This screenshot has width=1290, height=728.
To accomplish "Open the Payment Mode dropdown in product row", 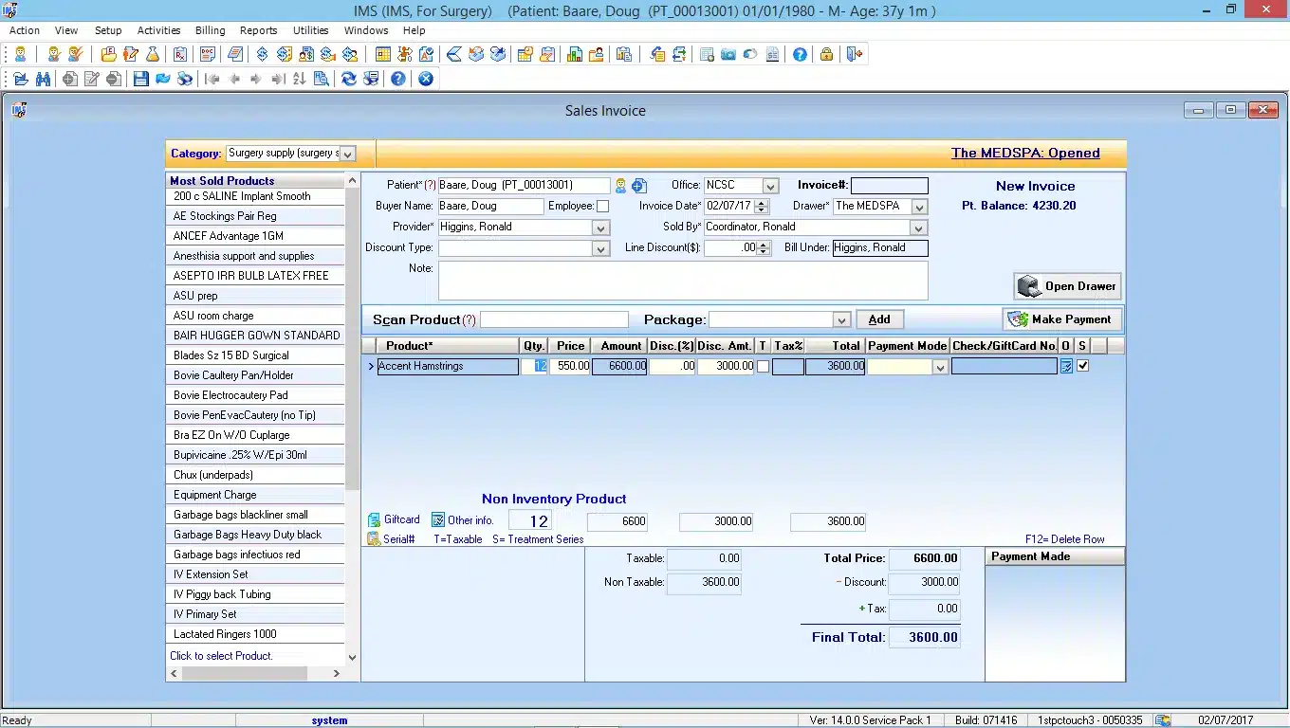I will 940,367.
